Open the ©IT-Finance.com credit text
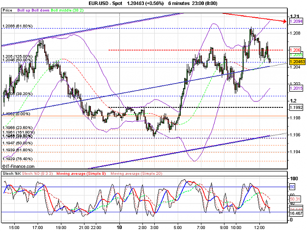 18,166
